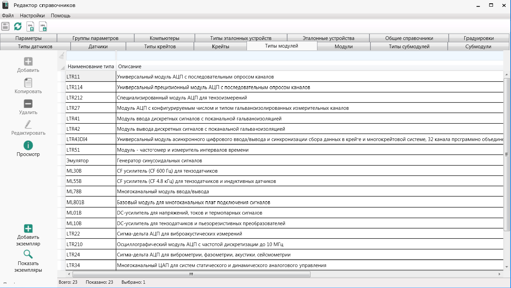Select the ML801B row
This screenshot has width=511, height=288.
click(x=284, y=202)
